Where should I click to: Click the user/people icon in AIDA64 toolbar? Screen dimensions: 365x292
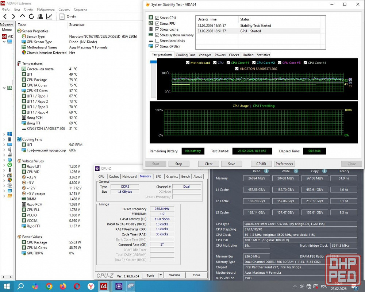40,16
